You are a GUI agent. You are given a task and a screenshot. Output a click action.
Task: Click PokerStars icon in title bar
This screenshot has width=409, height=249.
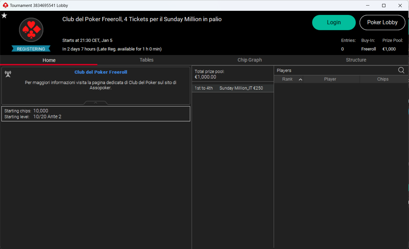pos(5,5)
